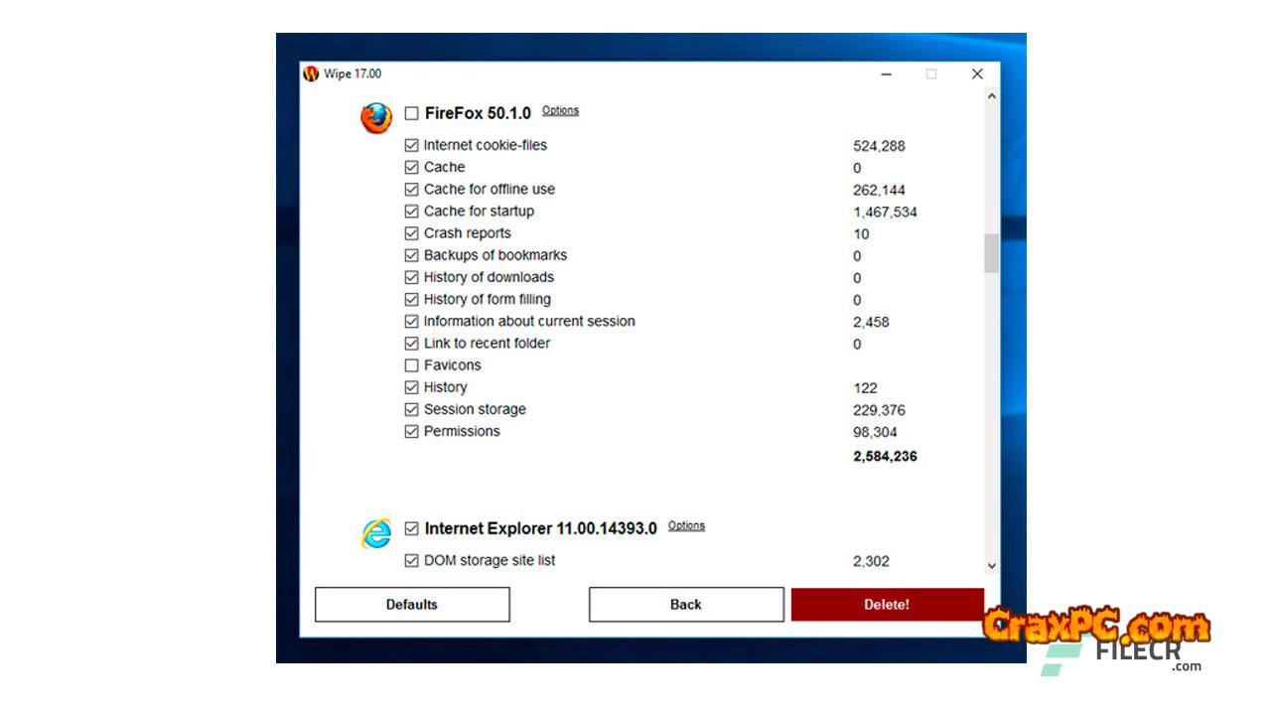Enable the Favicons checkbox

(411, 365)
